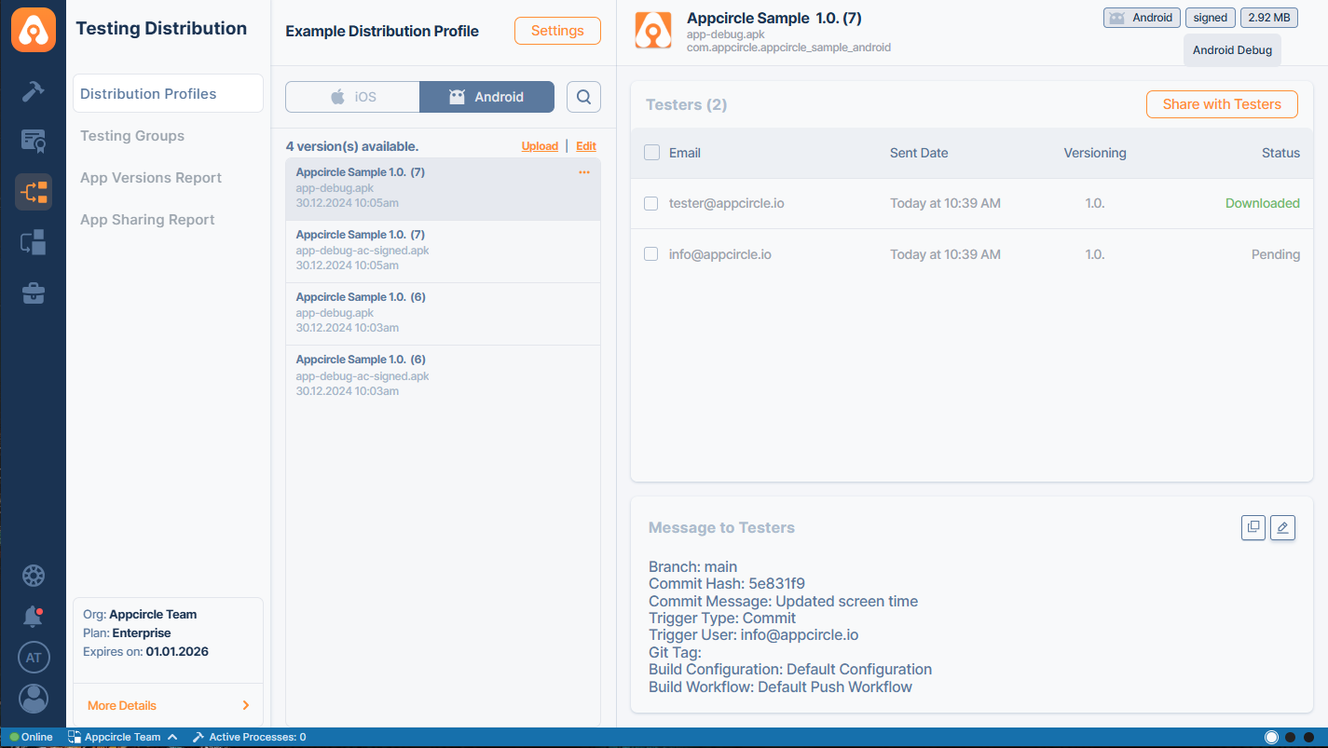
Task: Open the Build module hammer icon
Action: pyautogui.click(x=33, y=90)
